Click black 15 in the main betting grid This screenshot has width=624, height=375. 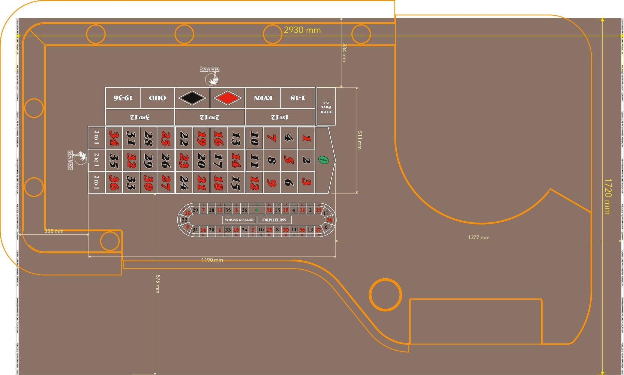(x=236, y=183)
